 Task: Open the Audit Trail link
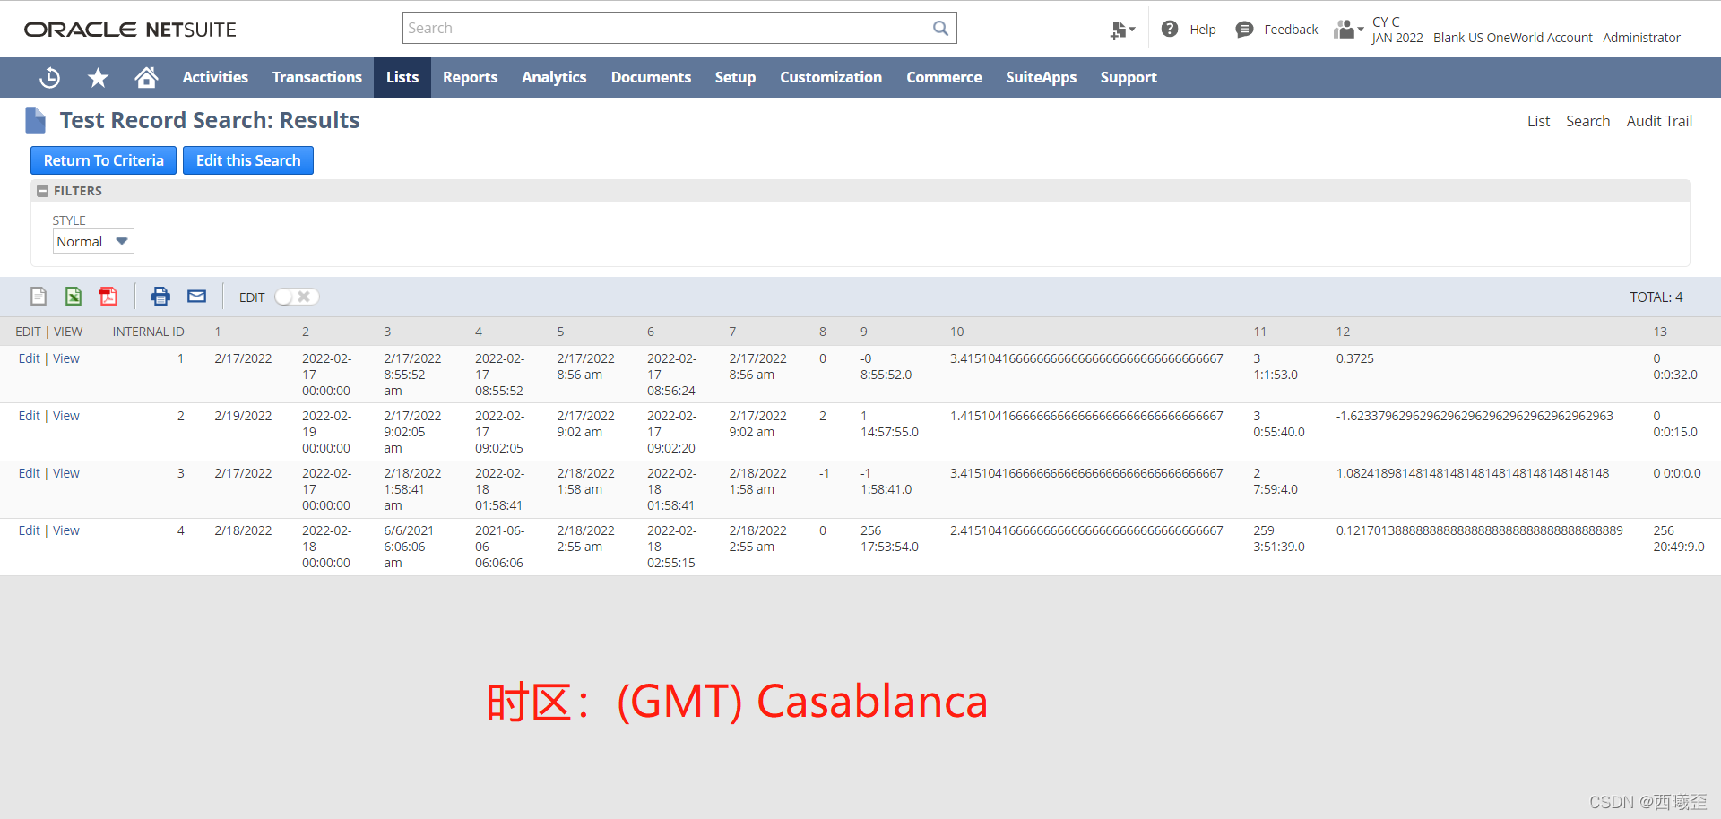click(x=1659, y=121)
